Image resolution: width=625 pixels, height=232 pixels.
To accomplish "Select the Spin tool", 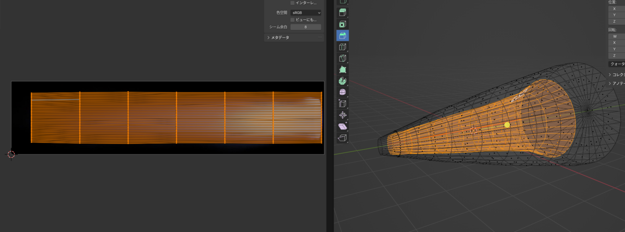I will [x=343, y=81].
